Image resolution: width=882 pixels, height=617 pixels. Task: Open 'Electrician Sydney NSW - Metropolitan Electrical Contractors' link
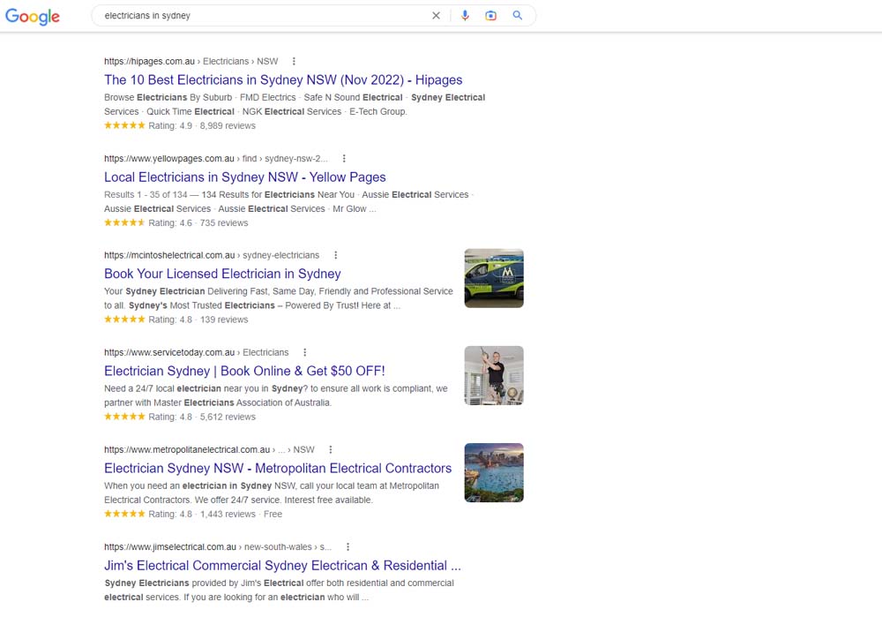coord(278,469)
